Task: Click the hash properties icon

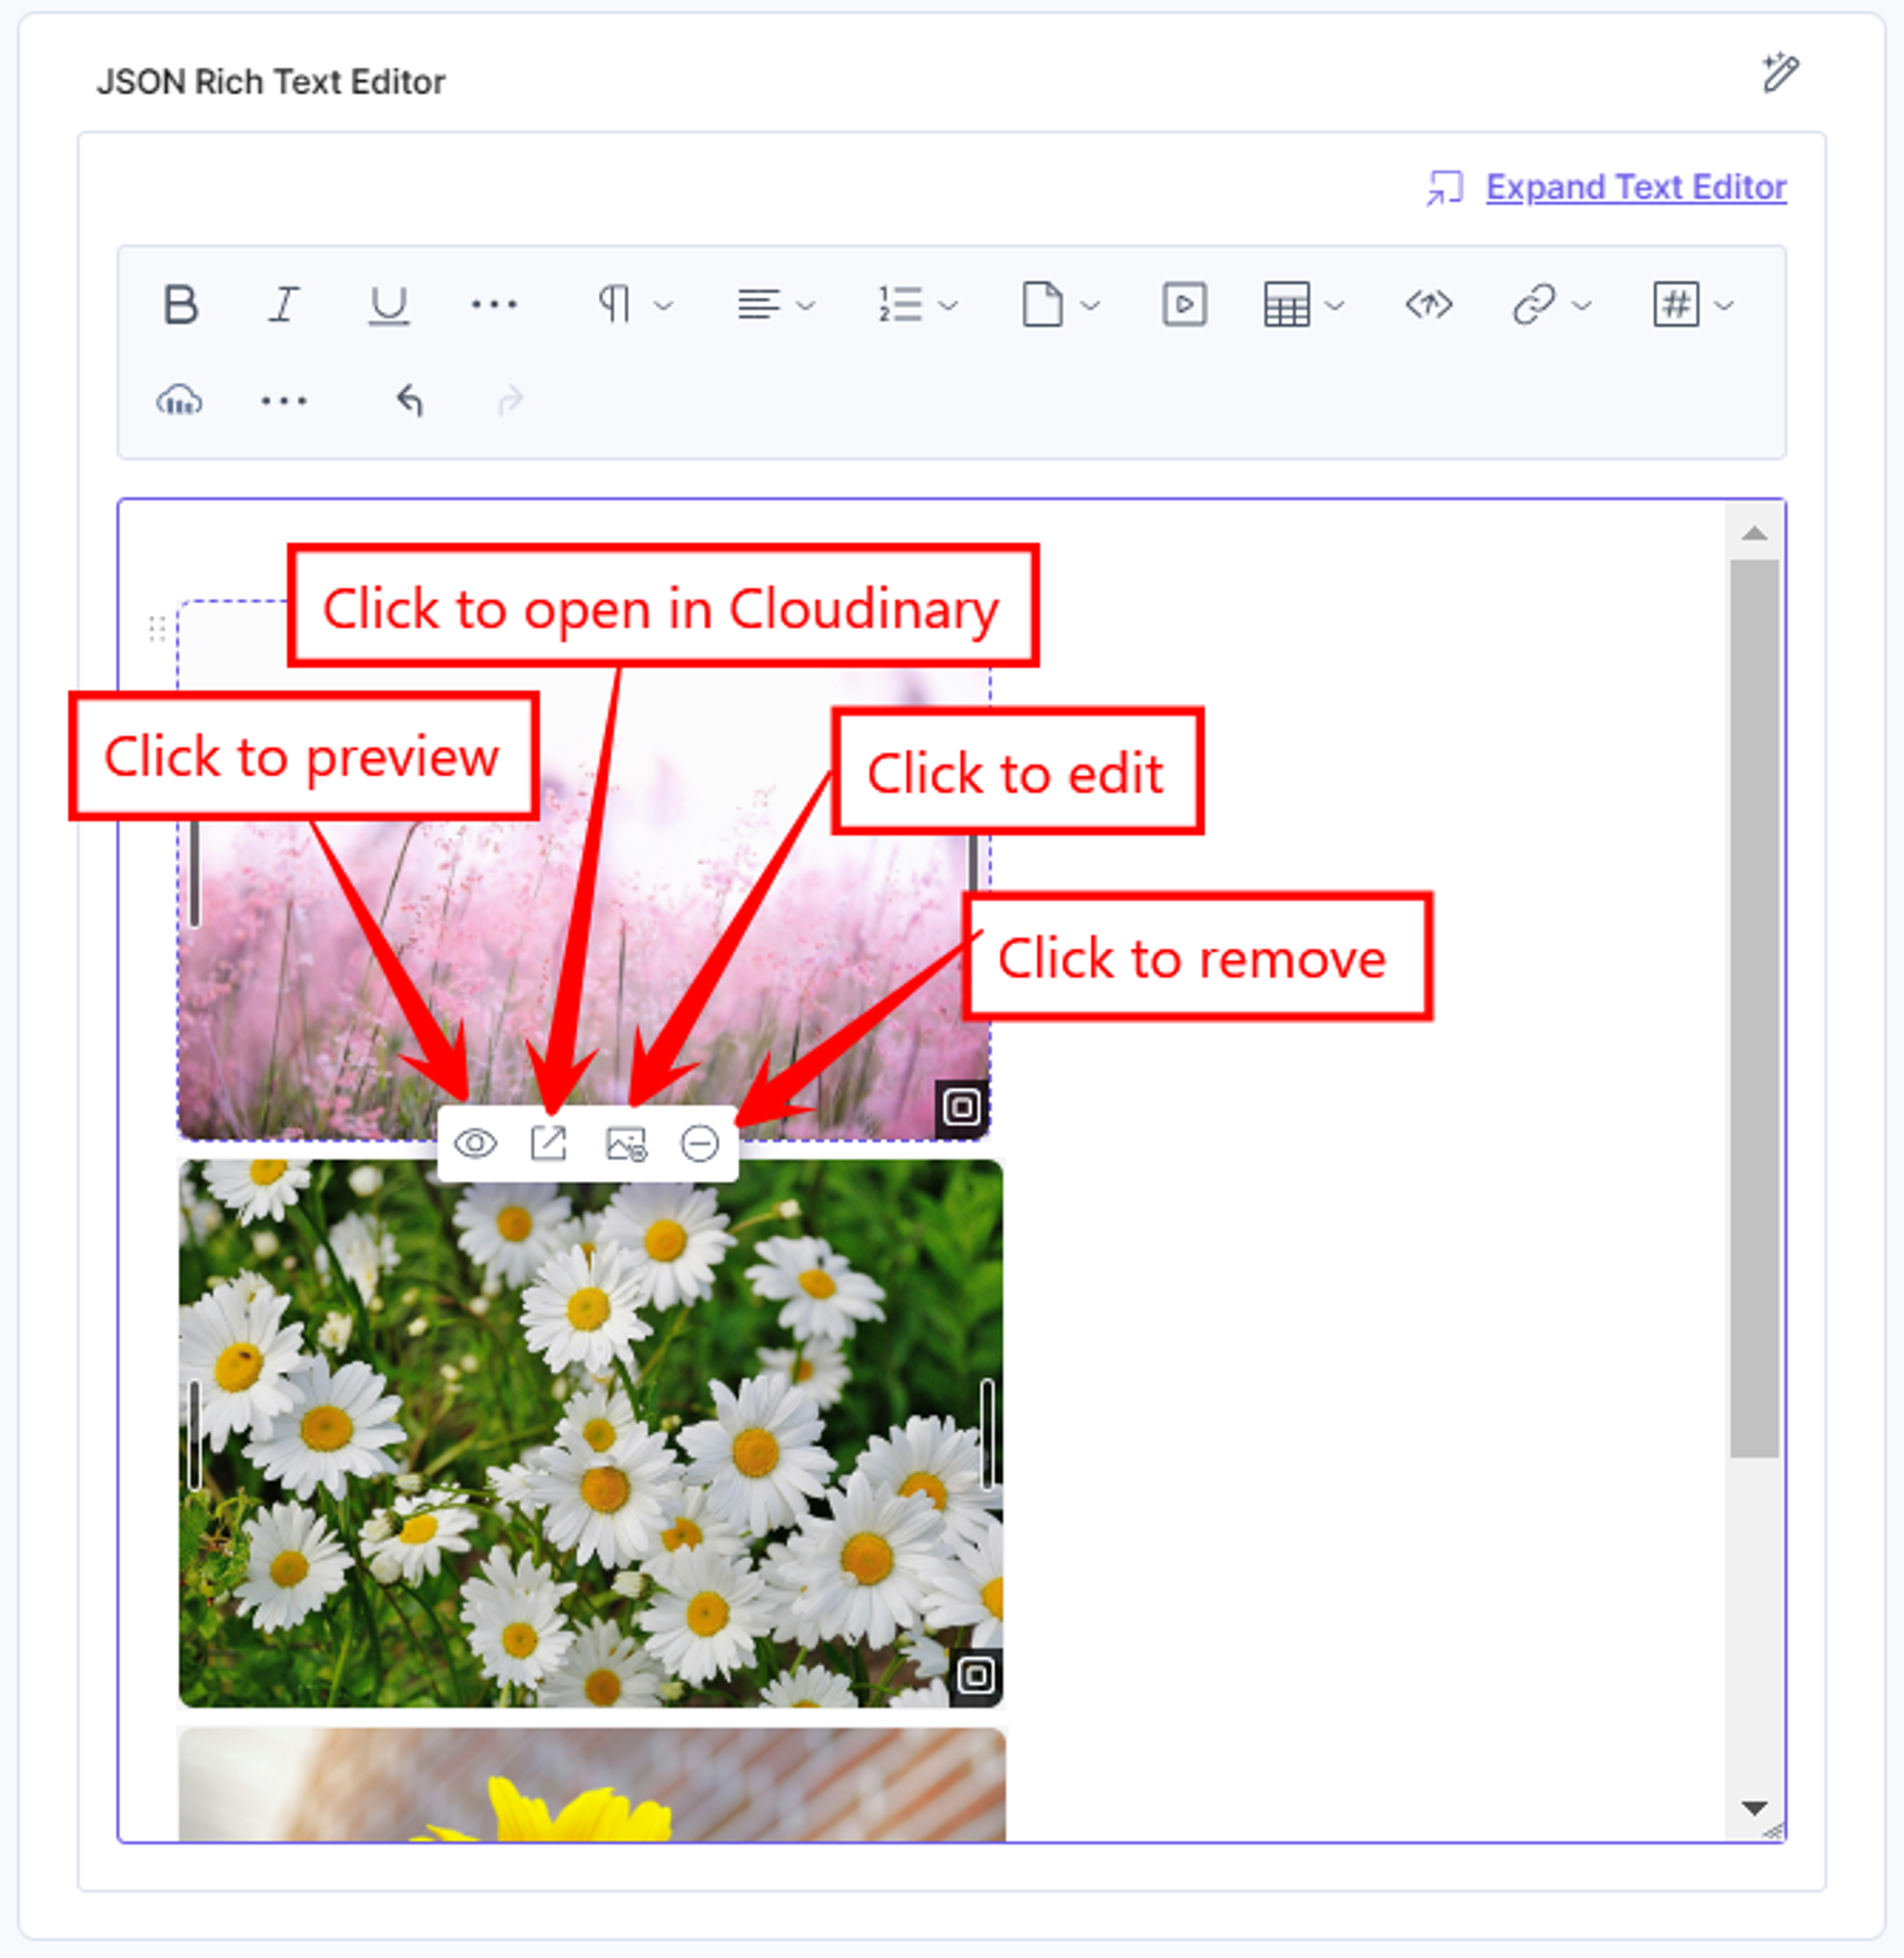Action: pyautogui.click(x=1676, y=304)
